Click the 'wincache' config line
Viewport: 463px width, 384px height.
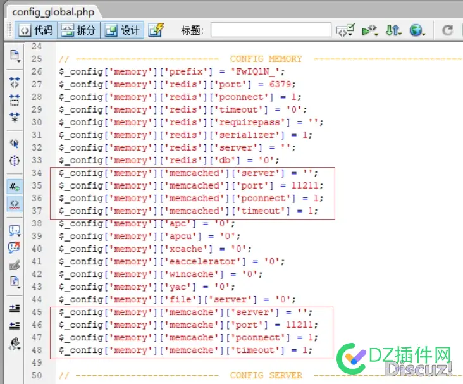coord(161,275)
